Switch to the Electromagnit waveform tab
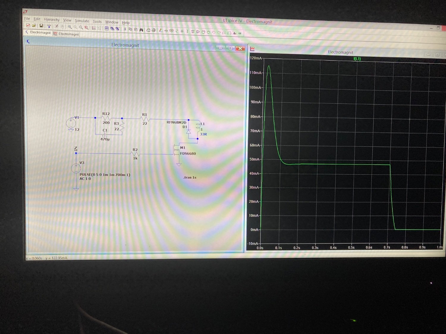This screenshot has width=446, height=334. pyautogui.click(x=66, y=34)
